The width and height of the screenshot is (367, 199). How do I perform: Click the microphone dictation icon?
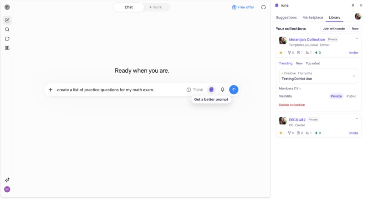222,90
